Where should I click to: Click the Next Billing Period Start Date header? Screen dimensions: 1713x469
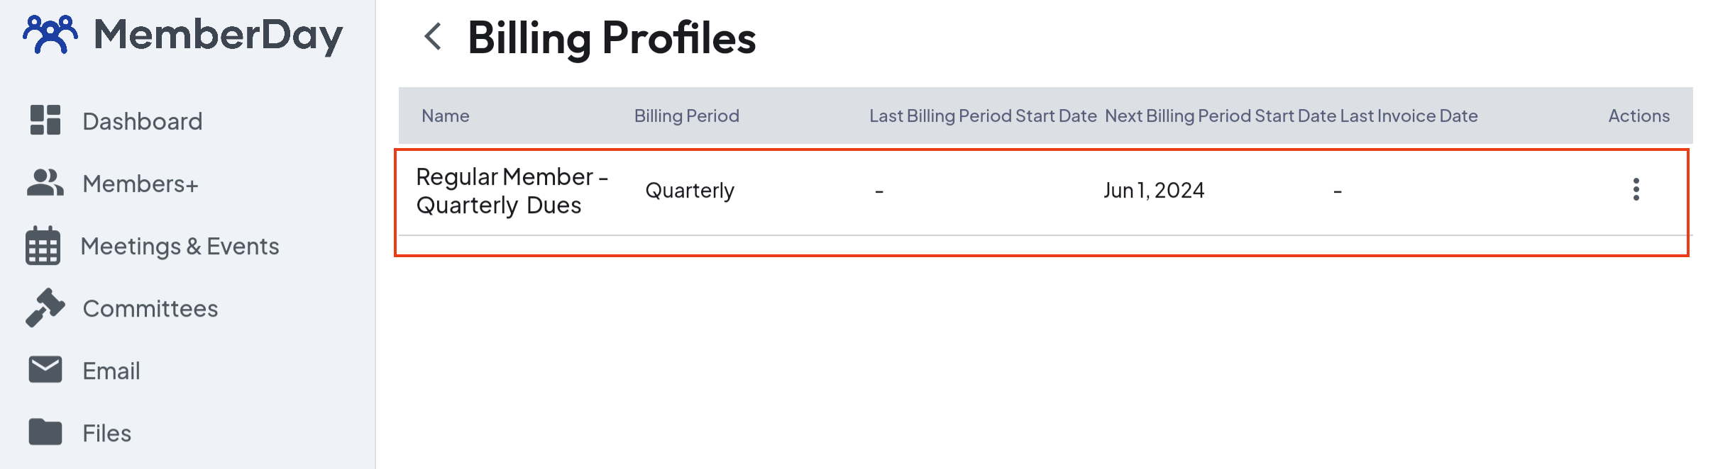(x=1220, y=115)
